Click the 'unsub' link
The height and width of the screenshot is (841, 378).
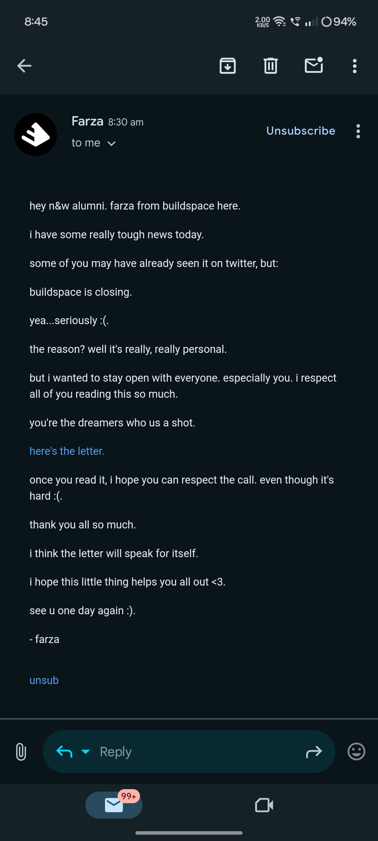pyautogui.click(x=44, y=680)
